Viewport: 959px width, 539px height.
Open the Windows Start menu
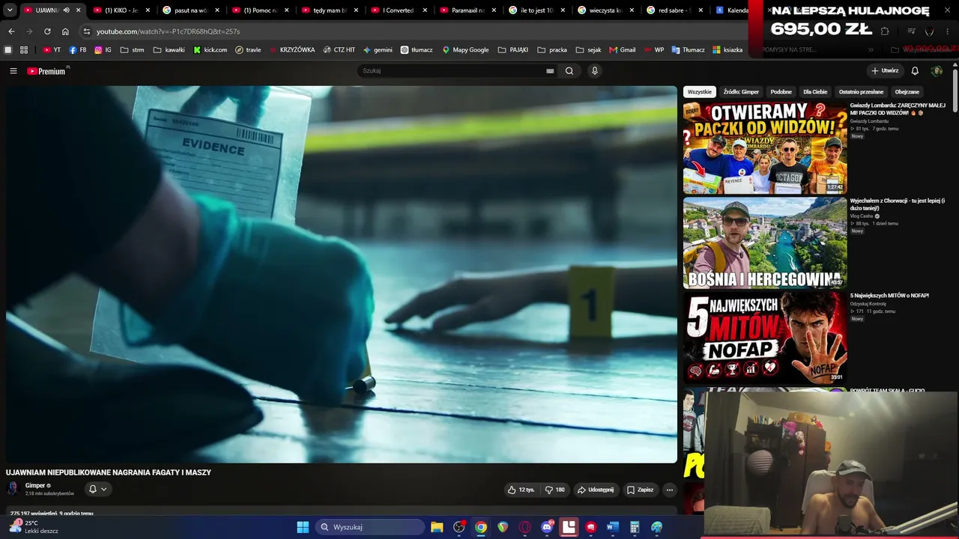pyautogui.click(x=303, y=527)
